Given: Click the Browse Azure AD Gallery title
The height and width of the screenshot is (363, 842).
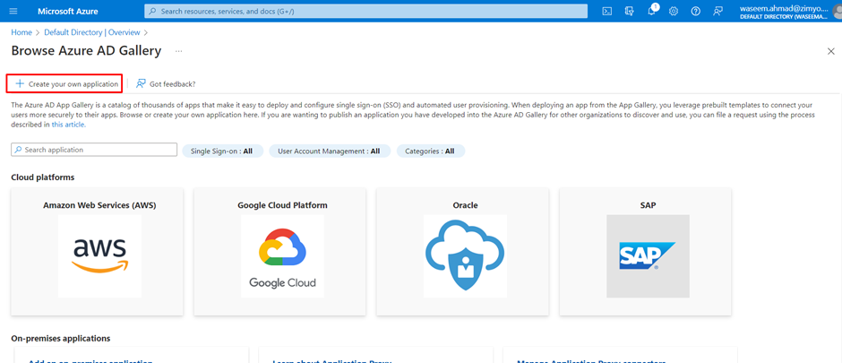Looking at the screenshot, I should point(87,51).
